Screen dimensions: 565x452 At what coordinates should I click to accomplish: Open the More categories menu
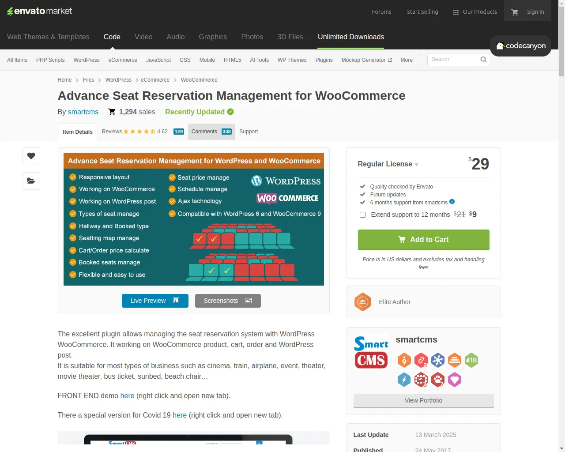tap(407, 60)
